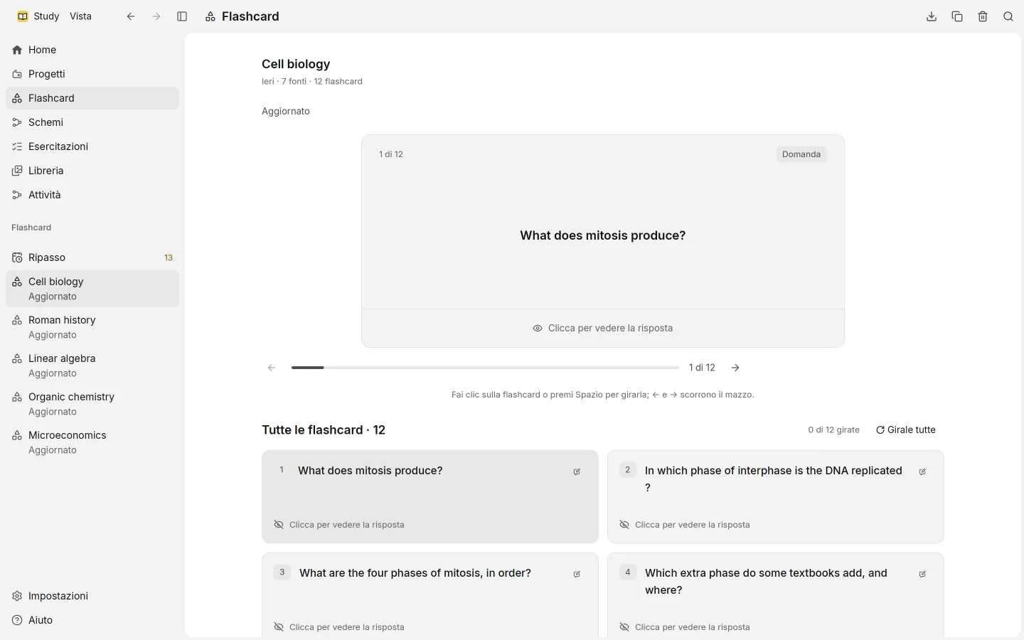The image size is (1024, 640).
Task: Delete deck with the trash icon
Action: pos(983,16)
